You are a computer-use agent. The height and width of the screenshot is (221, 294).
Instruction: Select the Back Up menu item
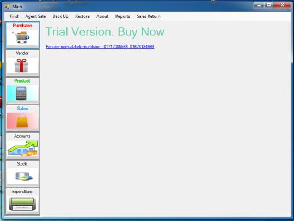tap(60, 16)
